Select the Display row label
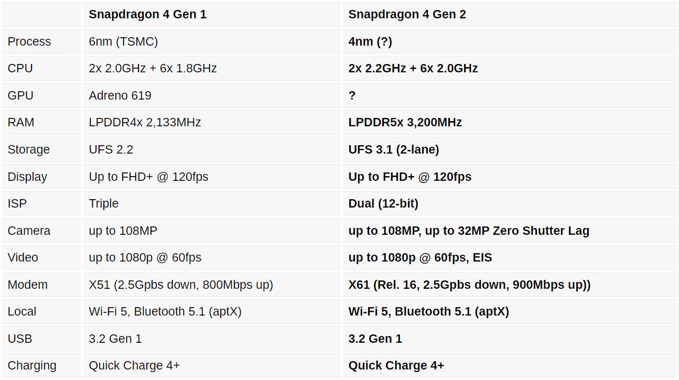Screen dimensions: 679x380 (27, 177)
